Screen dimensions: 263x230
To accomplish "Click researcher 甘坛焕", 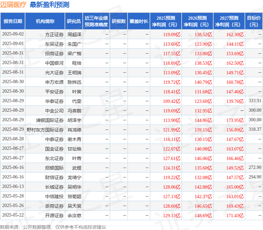I will tap(74, 149).
